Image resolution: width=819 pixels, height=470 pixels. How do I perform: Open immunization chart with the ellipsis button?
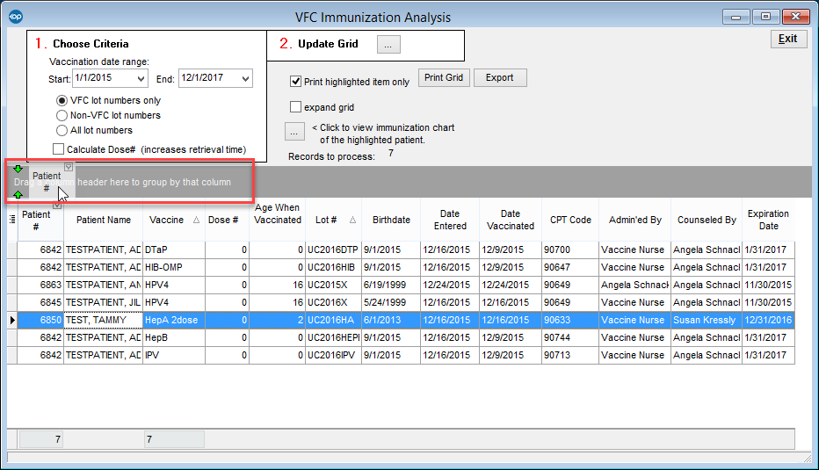click(x=294, y=131)
